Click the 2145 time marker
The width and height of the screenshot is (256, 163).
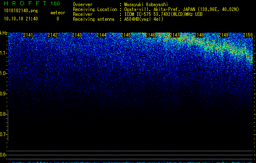[x=126, y=35]
